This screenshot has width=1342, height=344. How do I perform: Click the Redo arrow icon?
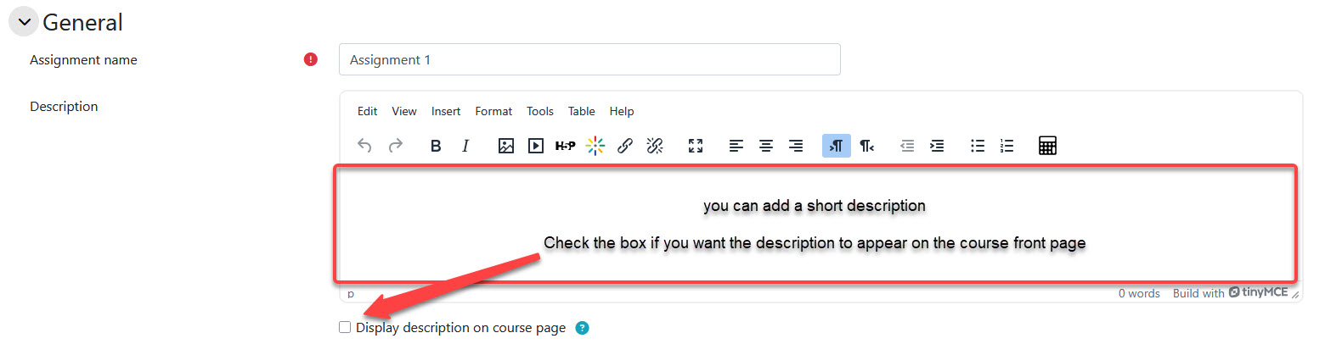(396, 146)
